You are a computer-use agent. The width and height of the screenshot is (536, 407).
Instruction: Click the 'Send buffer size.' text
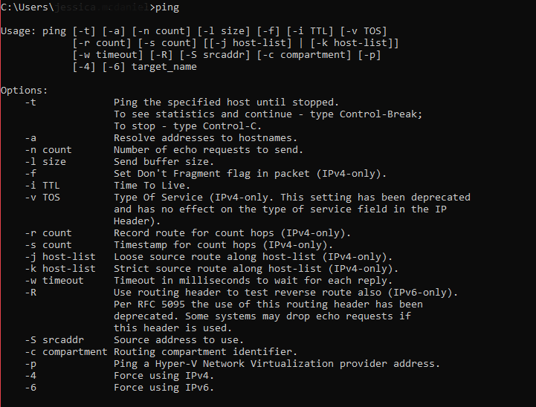tap(164, 162)
